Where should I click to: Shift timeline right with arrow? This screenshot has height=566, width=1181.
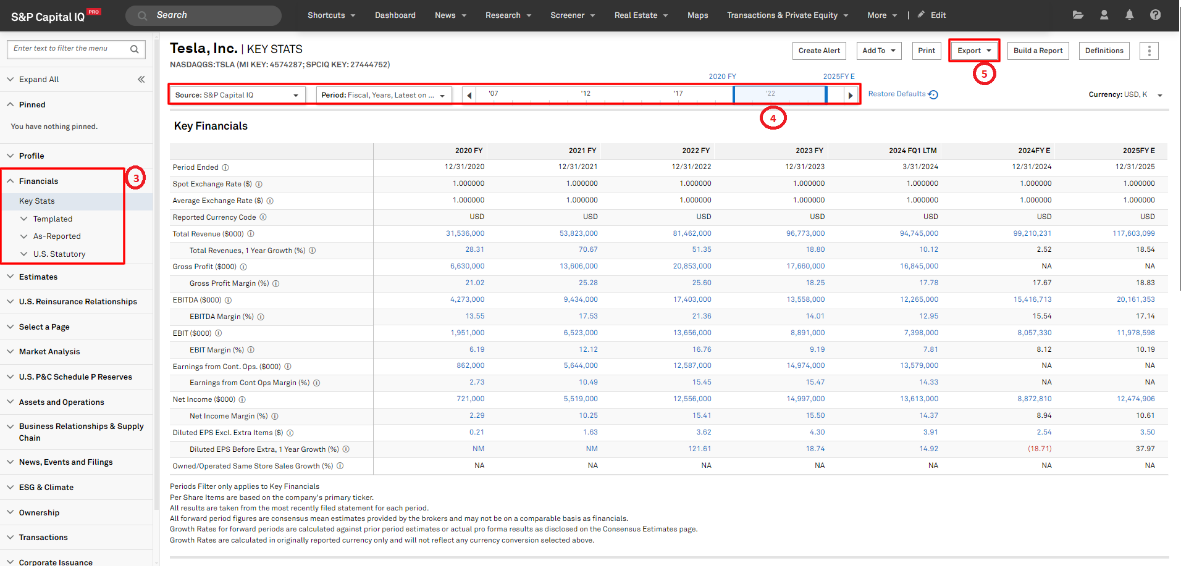(x=851, y=95)
